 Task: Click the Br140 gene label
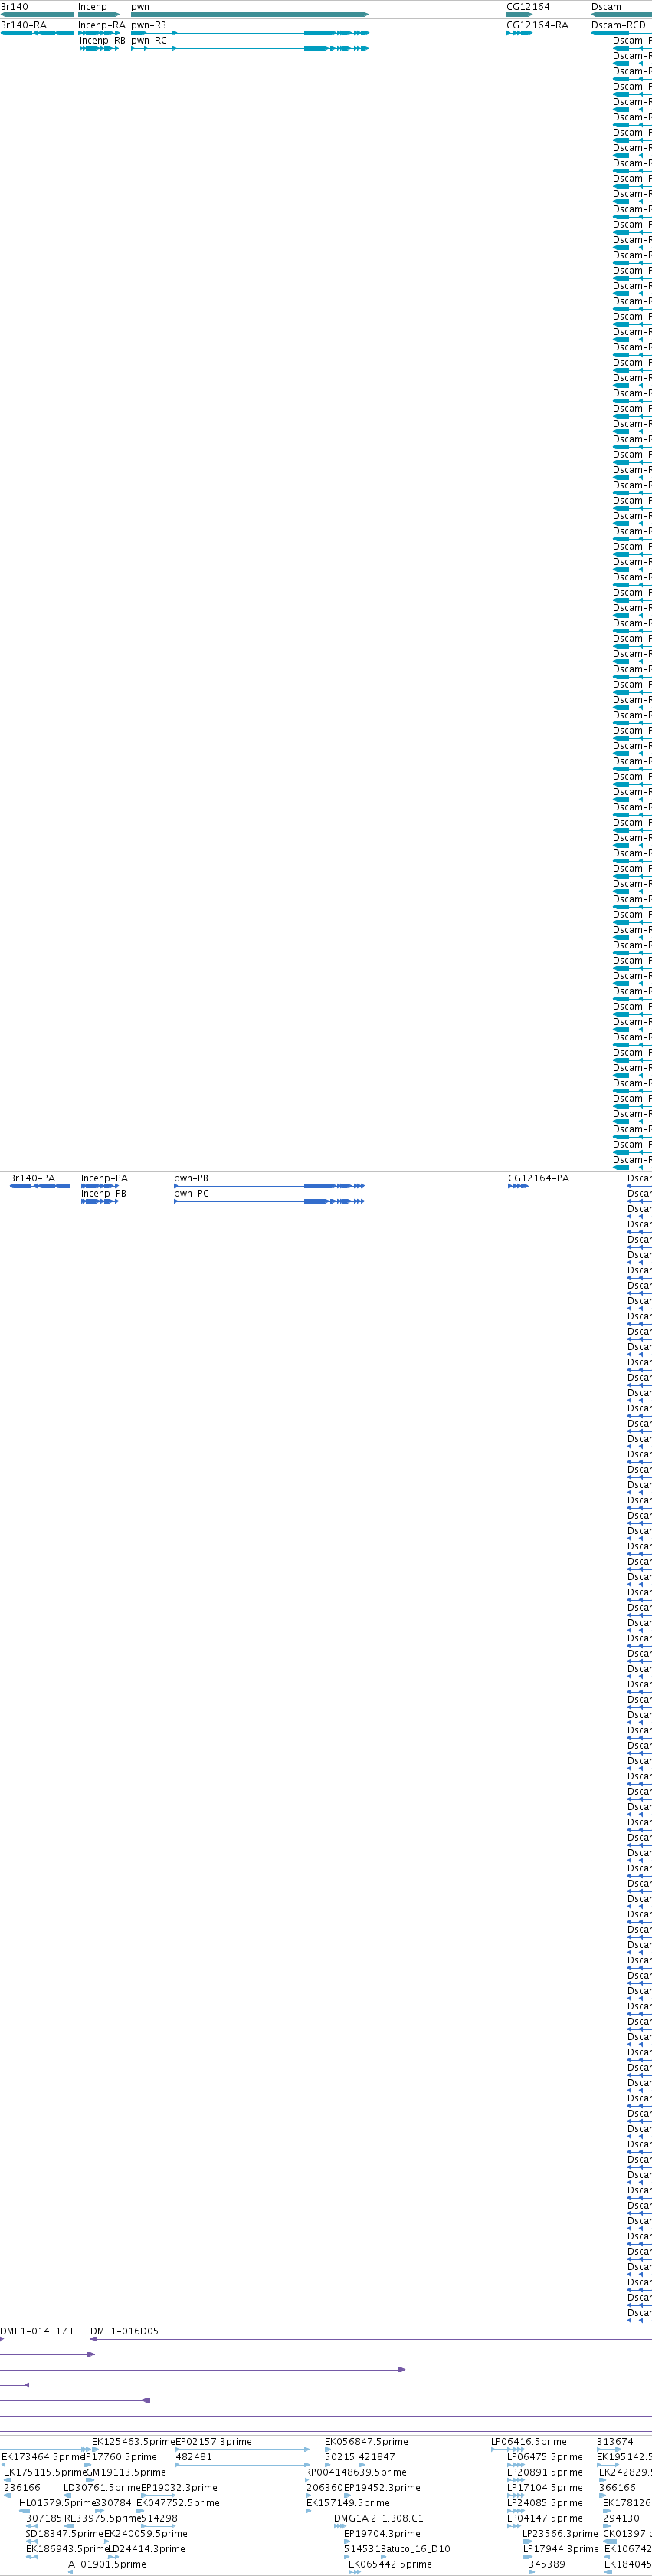(x=14, y=7)
